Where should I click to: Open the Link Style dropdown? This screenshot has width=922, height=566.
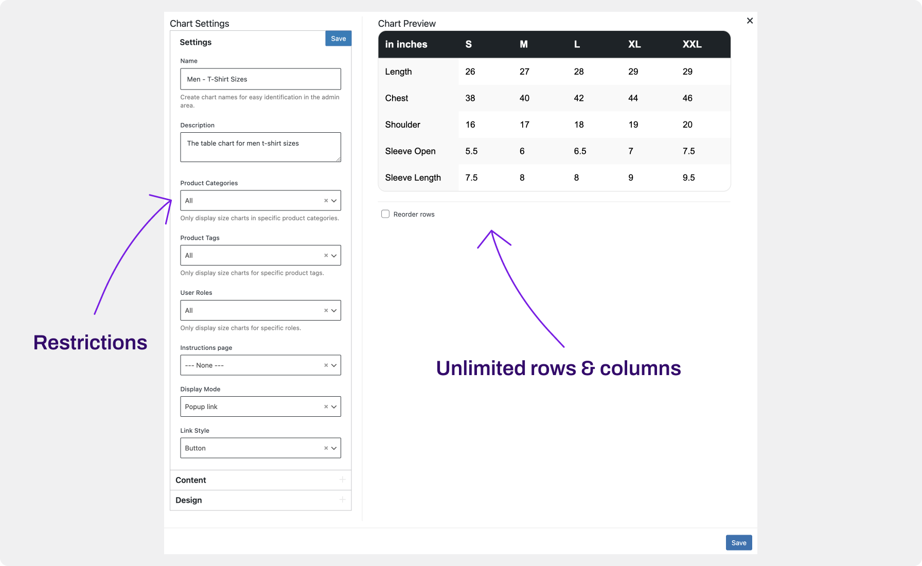(x=334, y=448)
